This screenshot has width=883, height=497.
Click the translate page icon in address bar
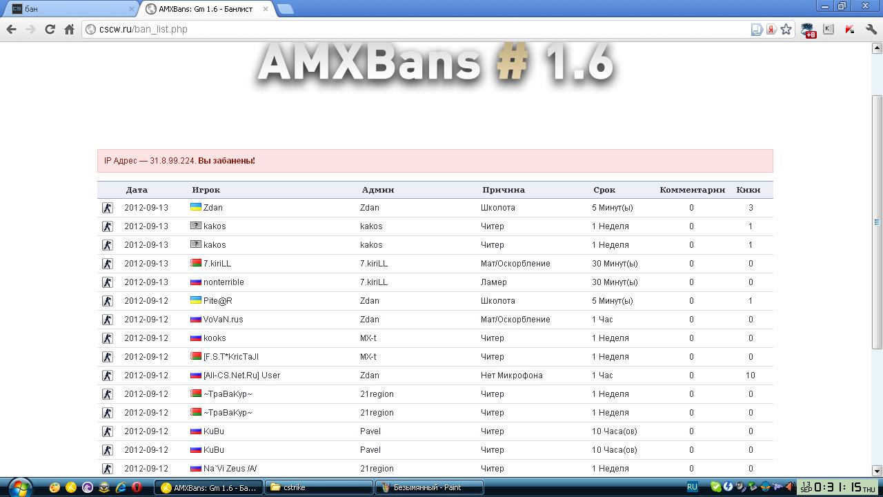[x=757, y=29]
